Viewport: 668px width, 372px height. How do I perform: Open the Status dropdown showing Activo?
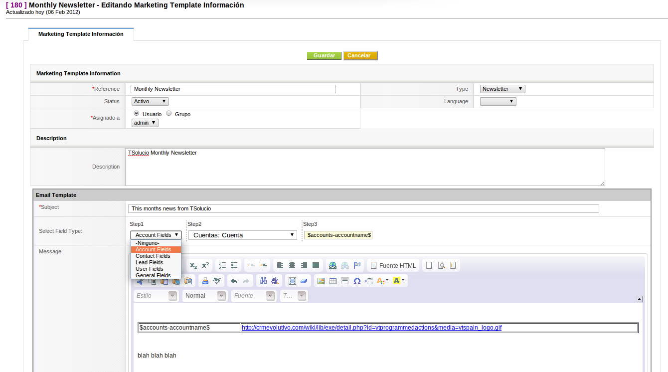pyautogui.click(x=150, y=101)
